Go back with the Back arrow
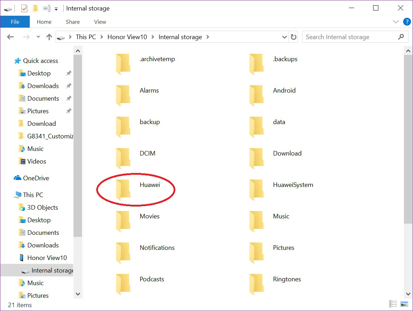 coord(10,37)
